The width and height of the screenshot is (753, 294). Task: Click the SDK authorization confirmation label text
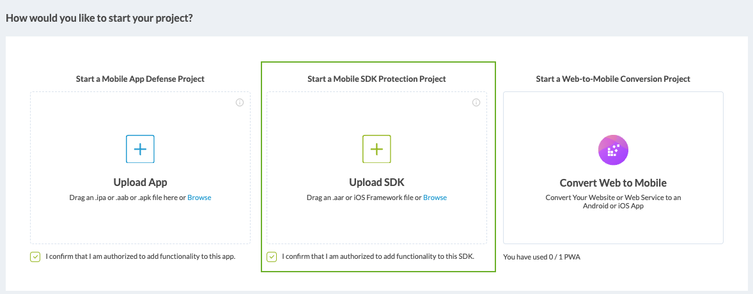[378, 257]
